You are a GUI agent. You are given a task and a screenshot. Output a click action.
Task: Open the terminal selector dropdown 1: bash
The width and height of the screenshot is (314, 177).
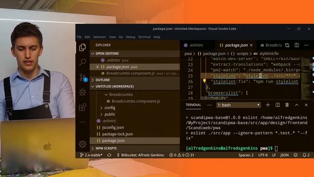pos(238,105)
